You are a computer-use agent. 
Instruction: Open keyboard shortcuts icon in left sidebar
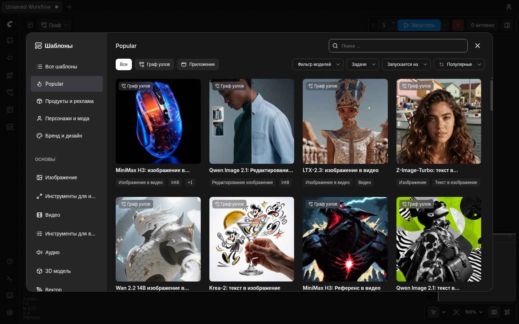[x=10, y=296]
